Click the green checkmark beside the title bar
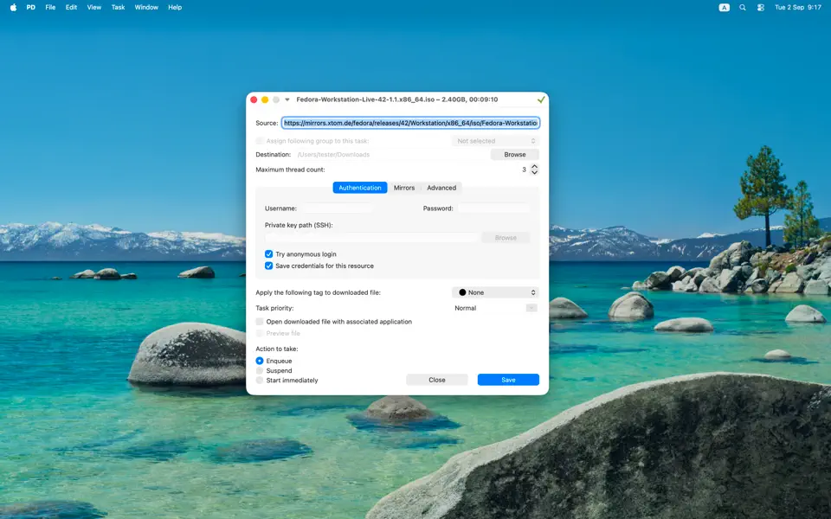 [542, 99]
